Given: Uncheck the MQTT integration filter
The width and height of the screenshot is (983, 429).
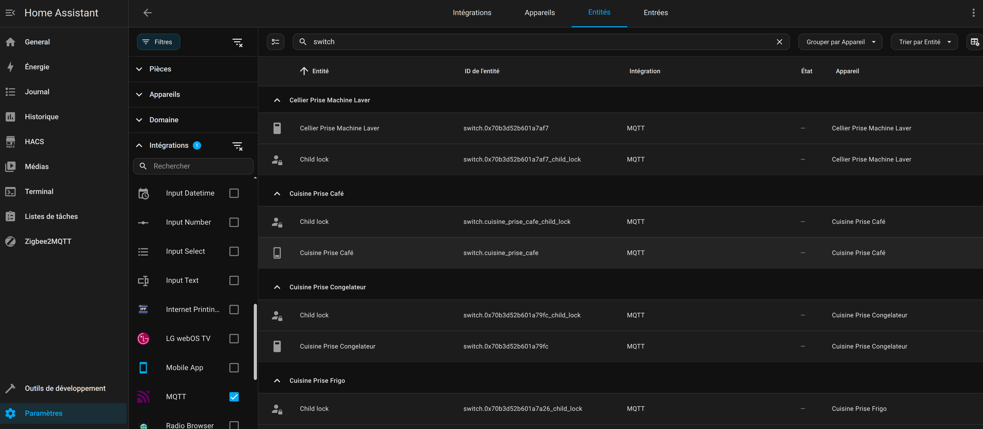Looking at the screenshot, I should tap(234, 397).
